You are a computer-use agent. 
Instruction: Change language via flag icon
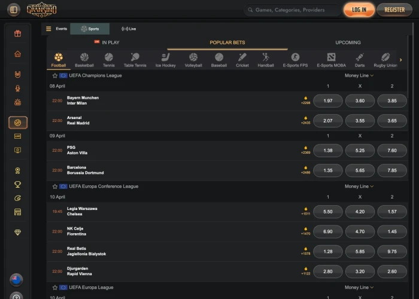16,279
